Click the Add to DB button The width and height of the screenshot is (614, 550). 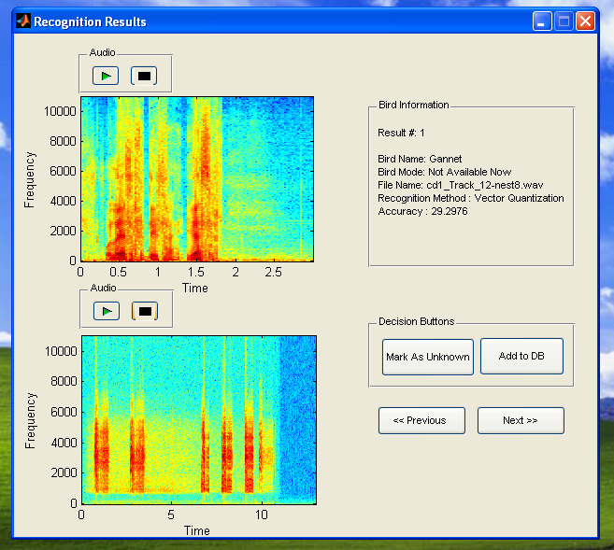[x=521, y=356]
